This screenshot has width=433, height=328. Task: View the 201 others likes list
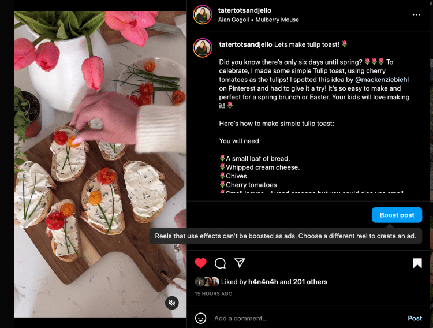(310, 282)
